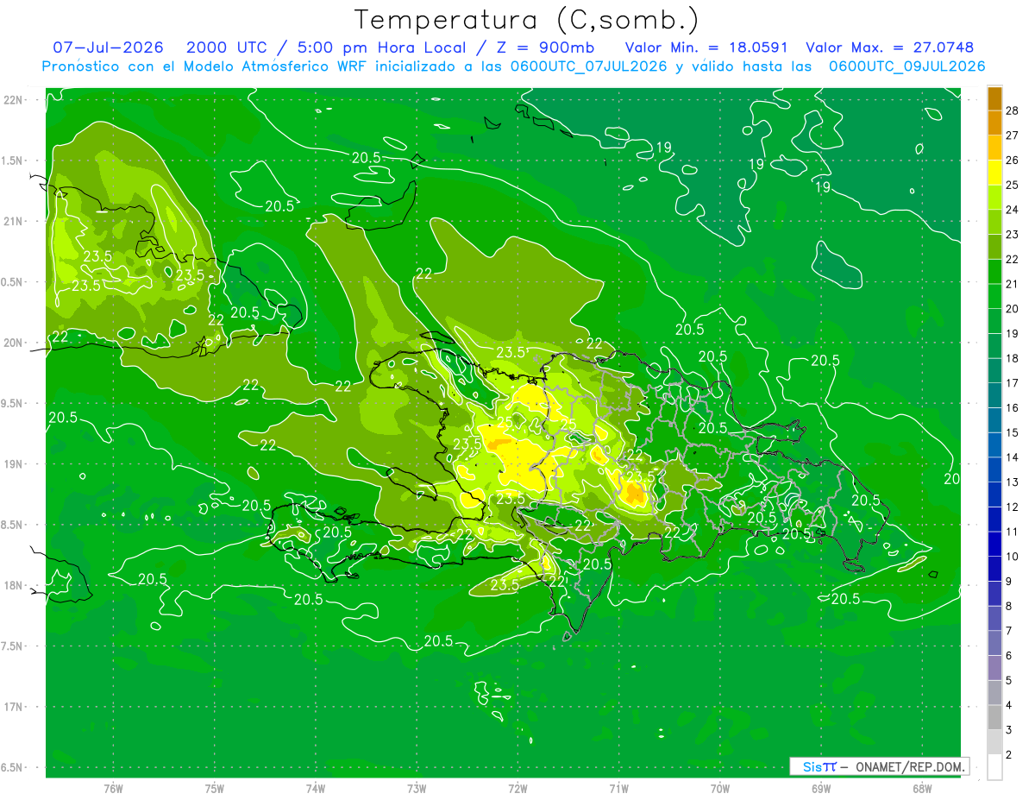Click the yellow legend swatch between 25 and 26

coord(995,173)
